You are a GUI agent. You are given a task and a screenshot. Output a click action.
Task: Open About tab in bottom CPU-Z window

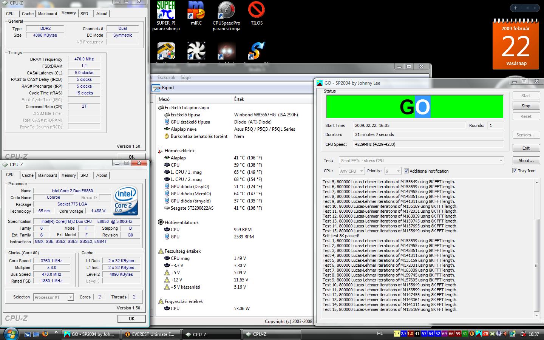pos(102,175)
